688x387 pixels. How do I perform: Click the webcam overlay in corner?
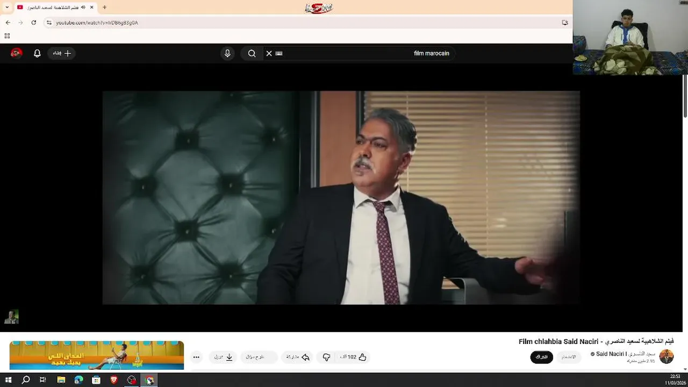[630, 38]
